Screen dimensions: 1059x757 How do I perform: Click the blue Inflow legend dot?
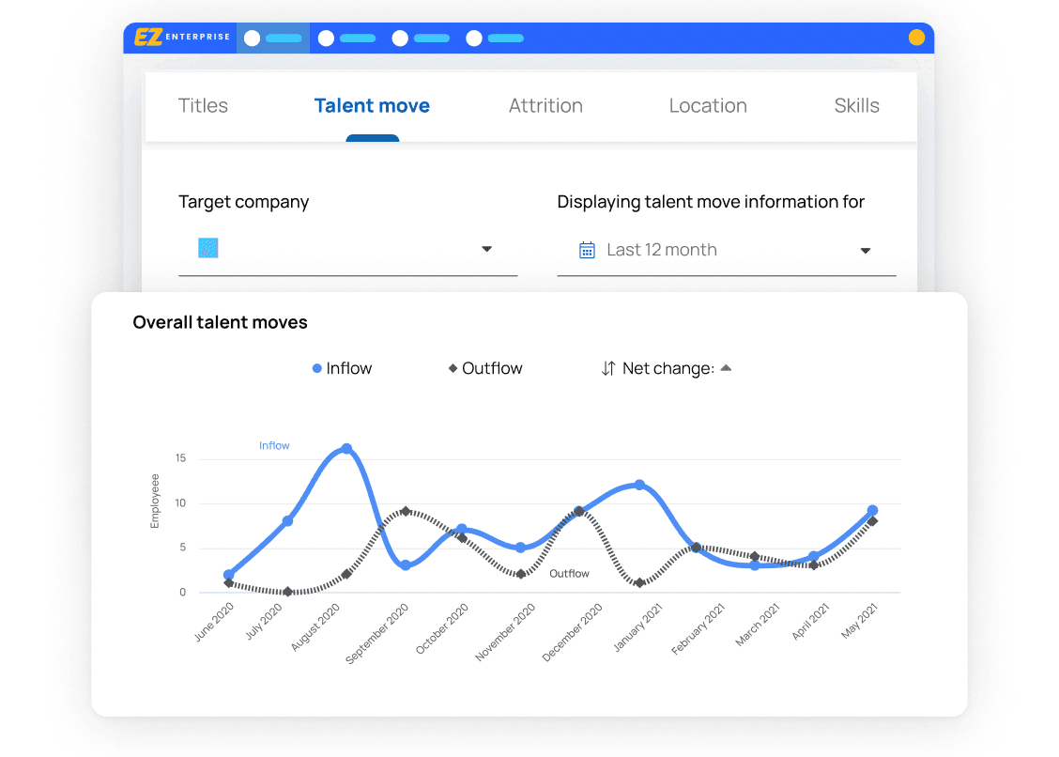point(317,367)
